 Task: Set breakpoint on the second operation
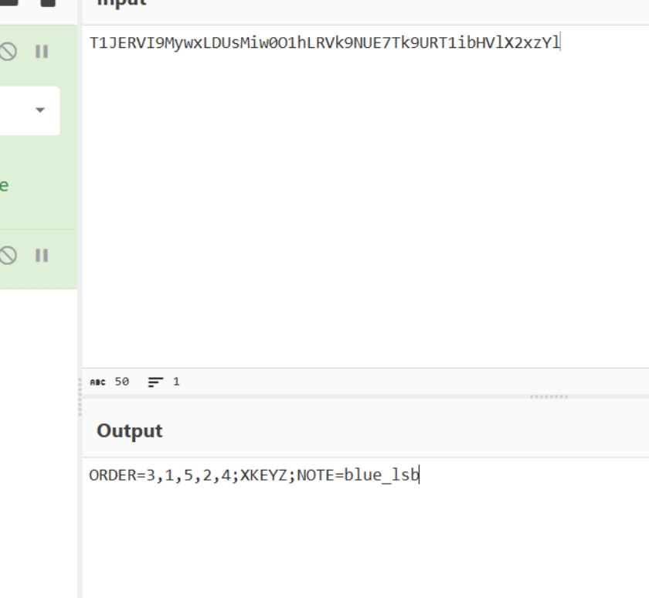point(42,255)
